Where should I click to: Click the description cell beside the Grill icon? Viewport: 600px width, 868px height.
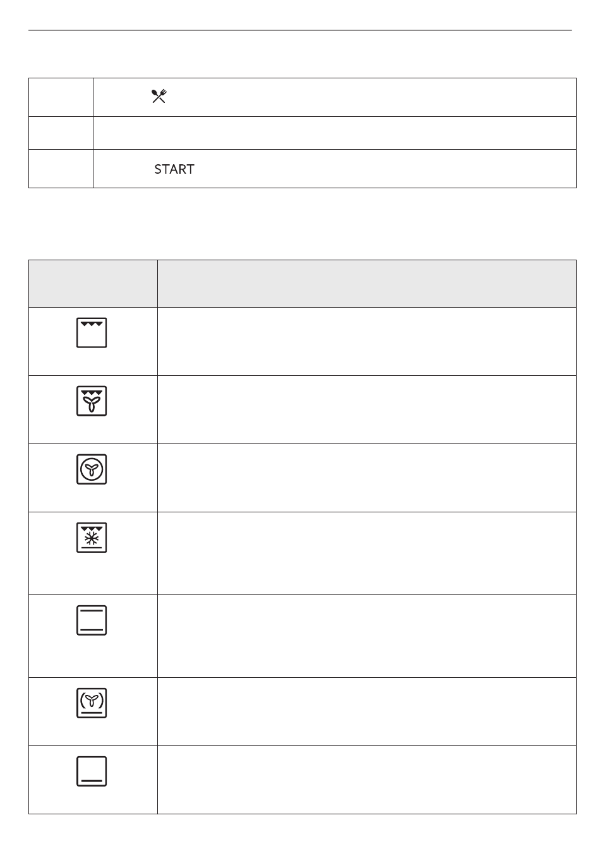pyautogui.click(x=367, y=342)
